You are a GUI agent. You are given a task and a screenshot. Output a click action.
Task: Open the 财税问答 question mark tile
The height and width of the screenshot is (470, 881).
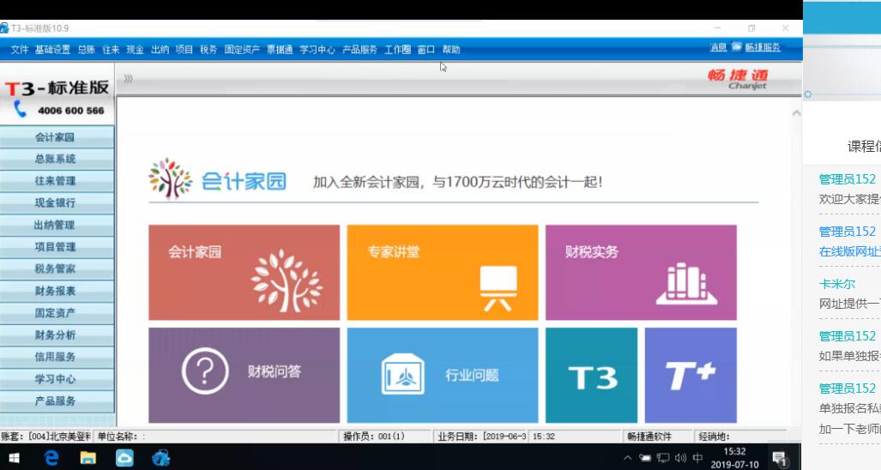244,375
